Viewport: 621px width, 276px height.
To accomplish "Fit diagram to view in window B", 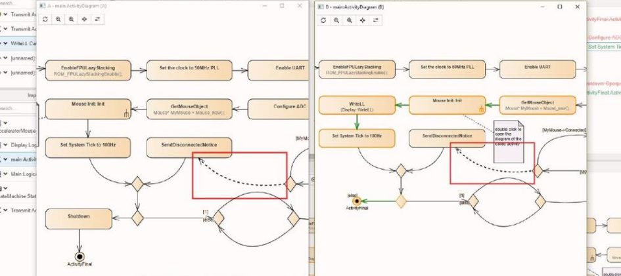I will (362, 20).
